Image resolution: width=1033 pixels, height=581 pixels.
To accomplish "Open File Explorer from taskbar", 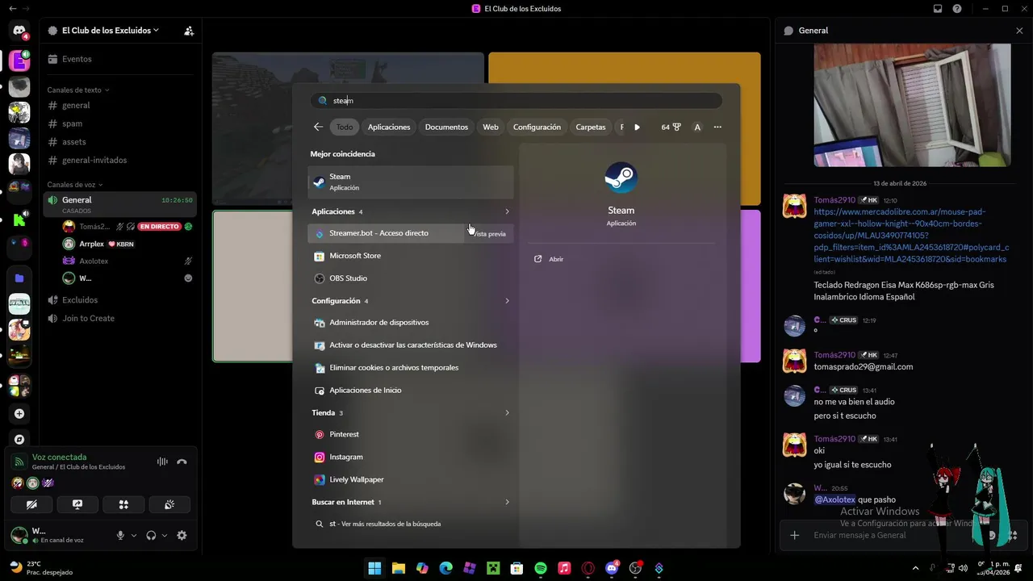I will tap(398, 568).
